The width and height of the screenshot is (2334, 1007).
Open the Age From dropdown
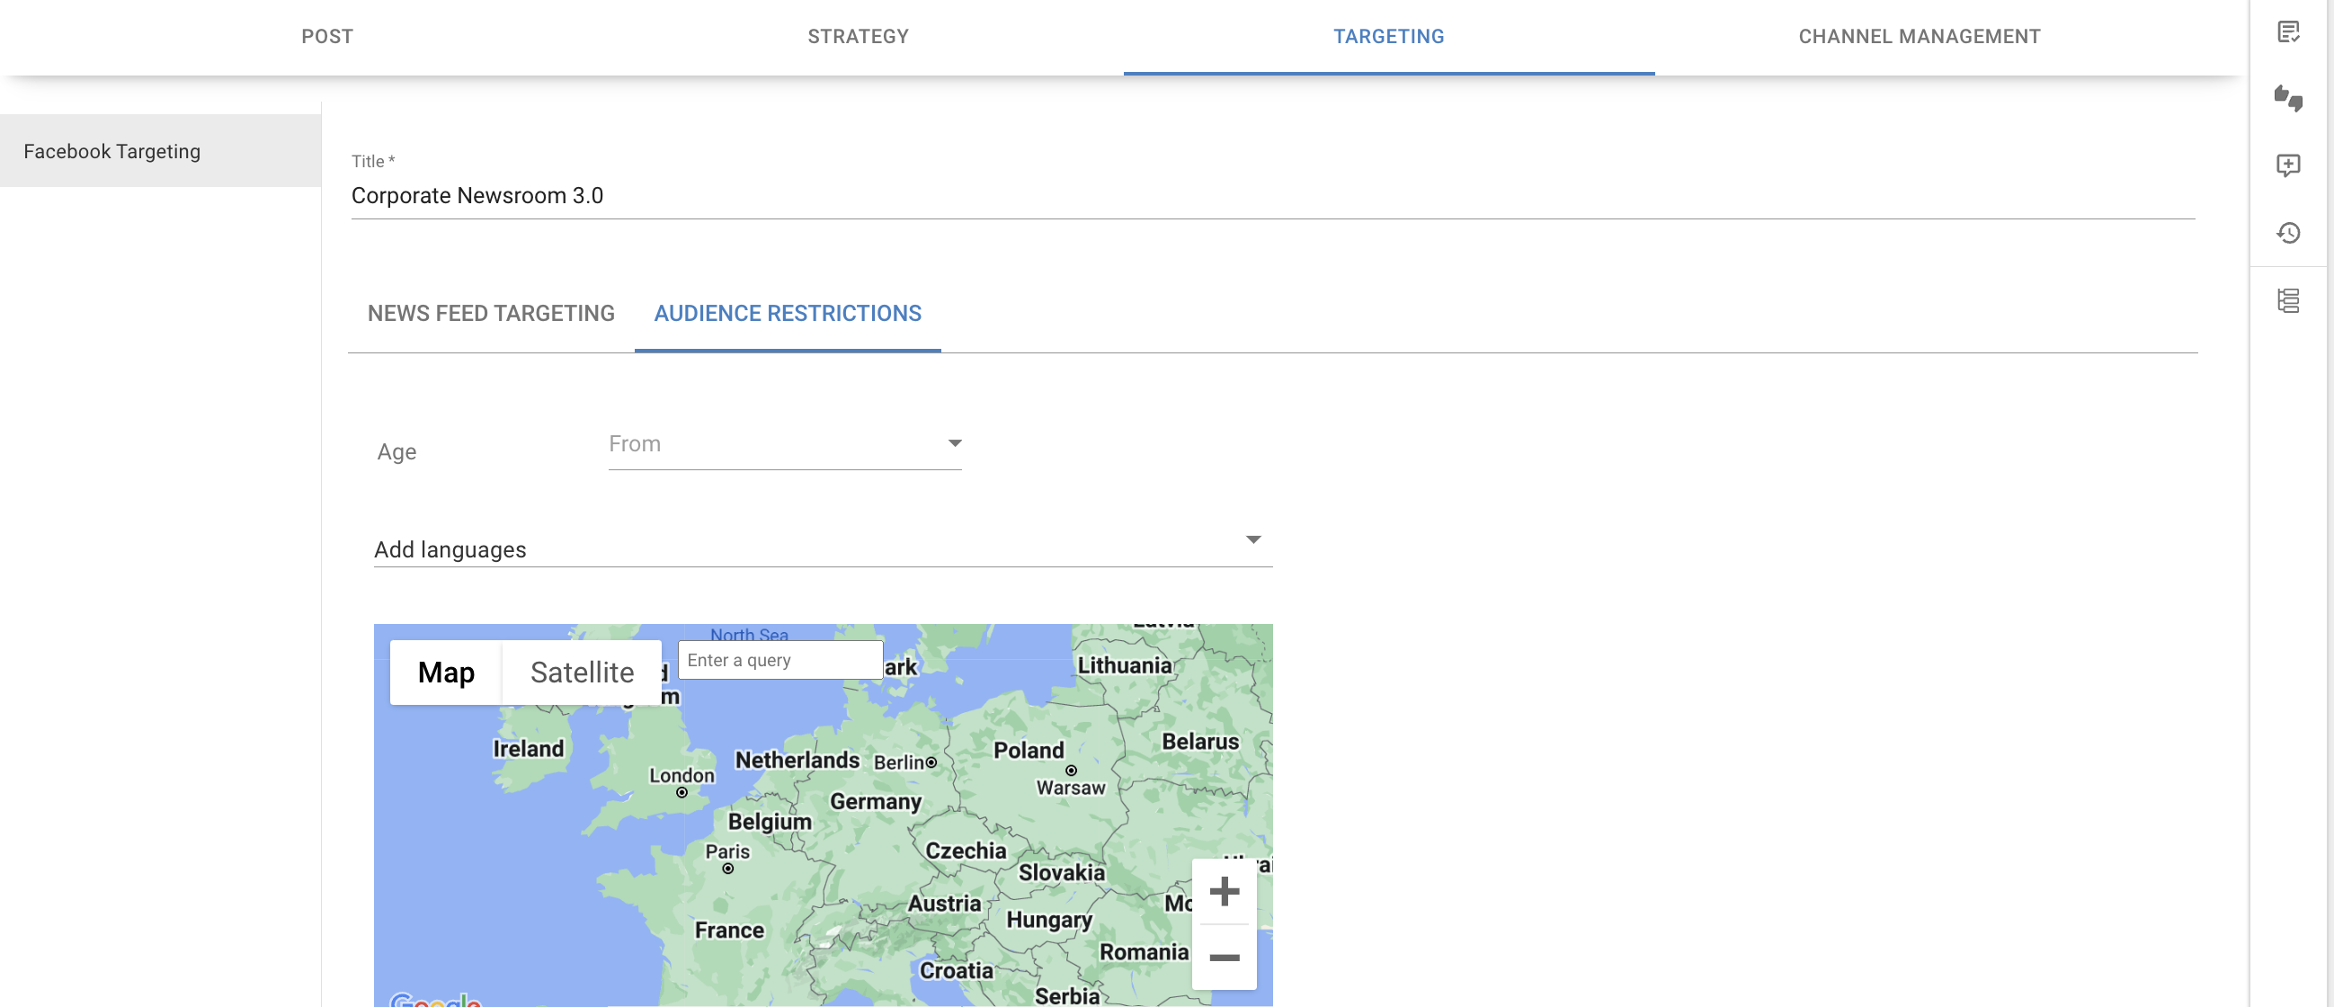[784, 444]
